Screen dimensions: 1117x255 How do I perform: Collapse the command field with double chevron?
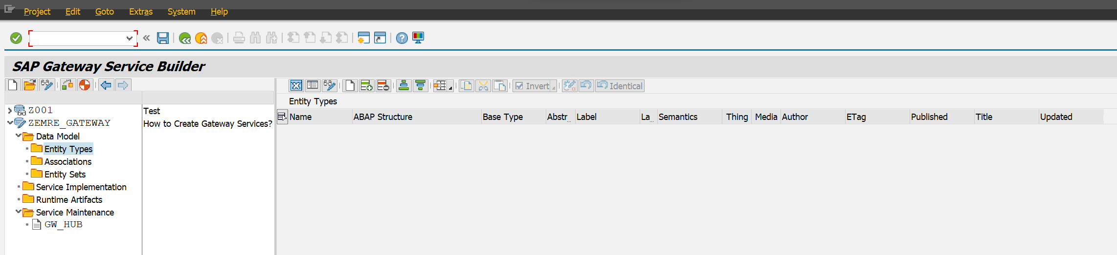[146, 38]
